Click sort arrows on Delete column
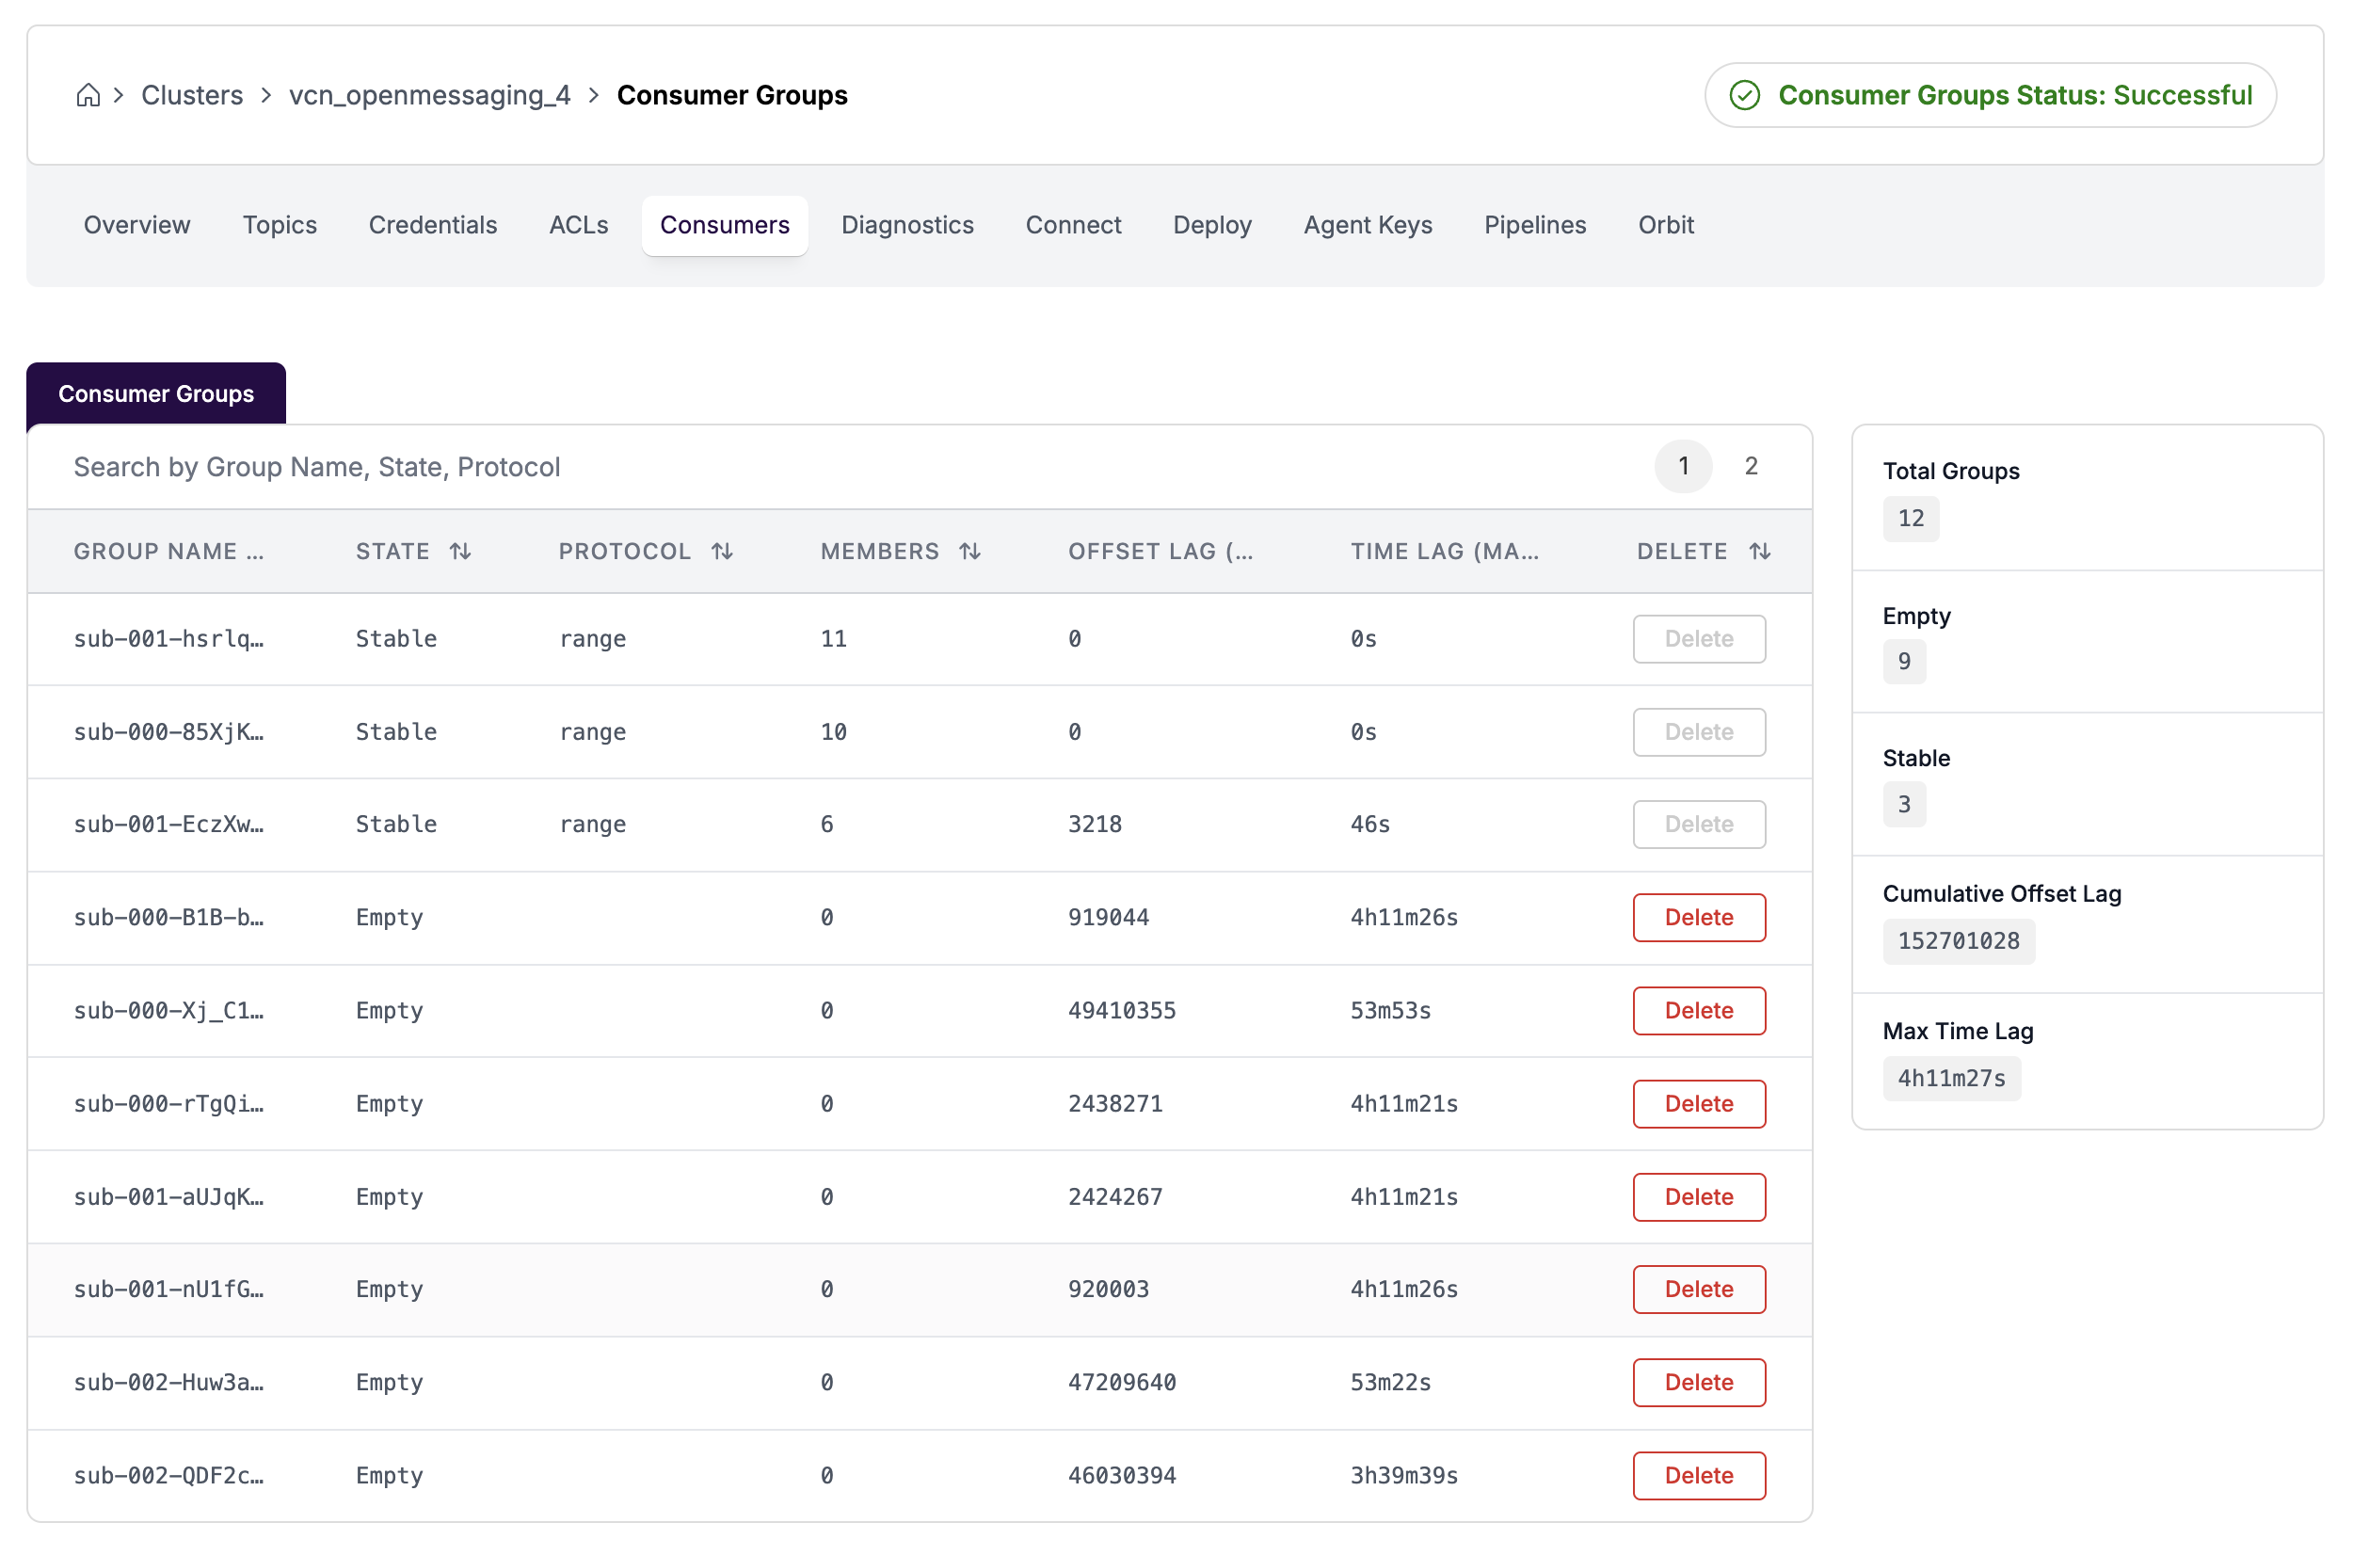The height and width of the screenshot is (1555, 2353). (1759, 552)
